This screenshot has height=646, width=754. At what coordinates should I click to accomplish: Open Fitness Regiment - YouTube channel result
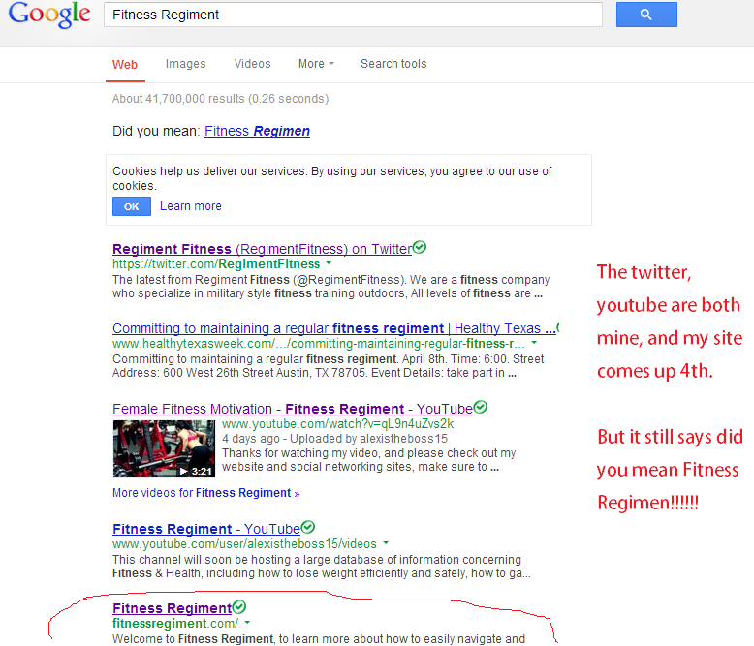[206, 529]
